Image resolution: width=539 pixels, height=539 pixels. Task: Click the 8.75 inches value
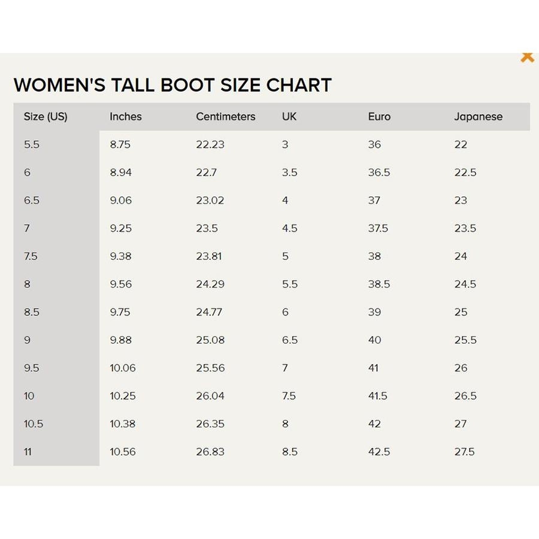(120, 144)
